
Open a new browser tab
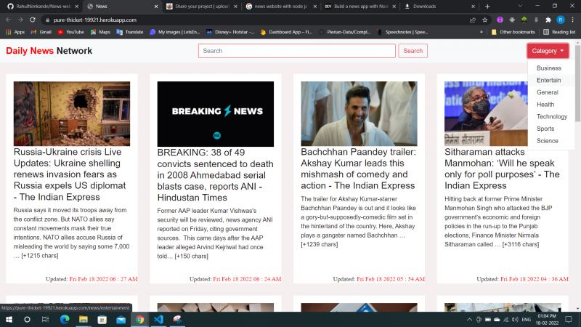tap(487, 7)
